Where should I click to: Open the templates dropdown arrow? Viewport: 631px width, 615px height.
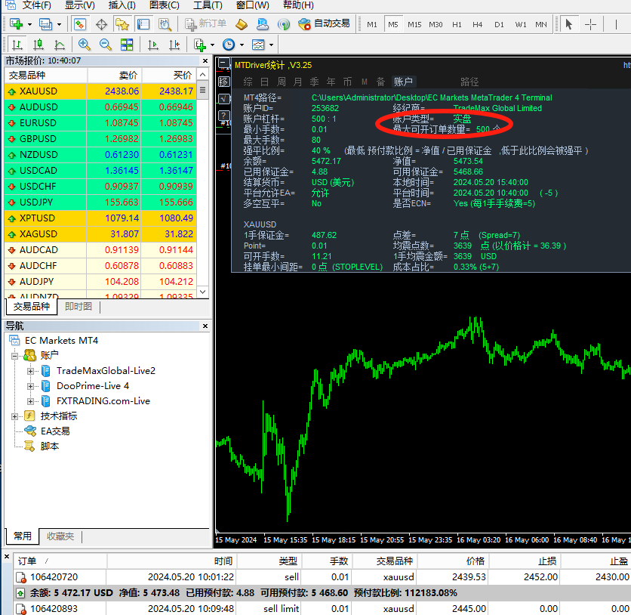271,45
